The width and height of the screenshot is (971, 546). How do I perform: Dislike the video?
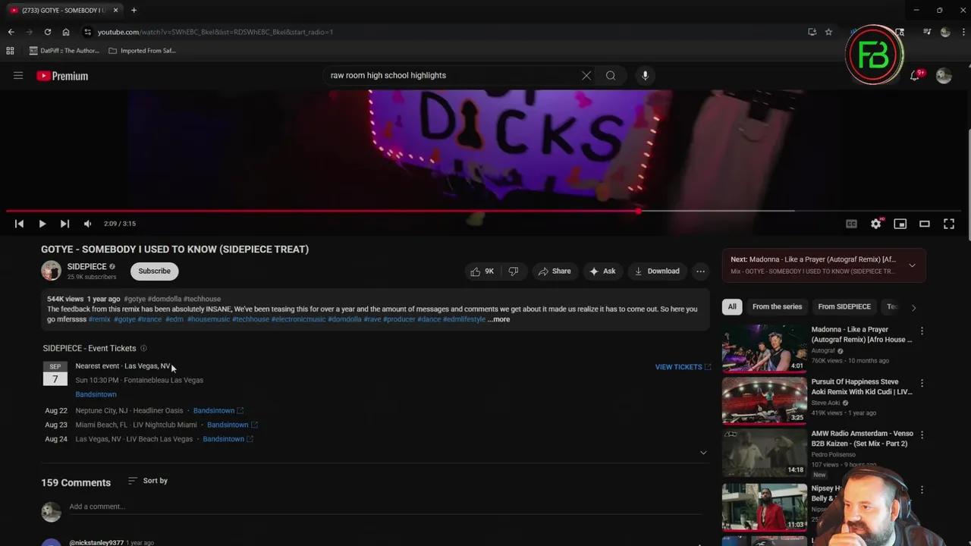tap(514, 271)
